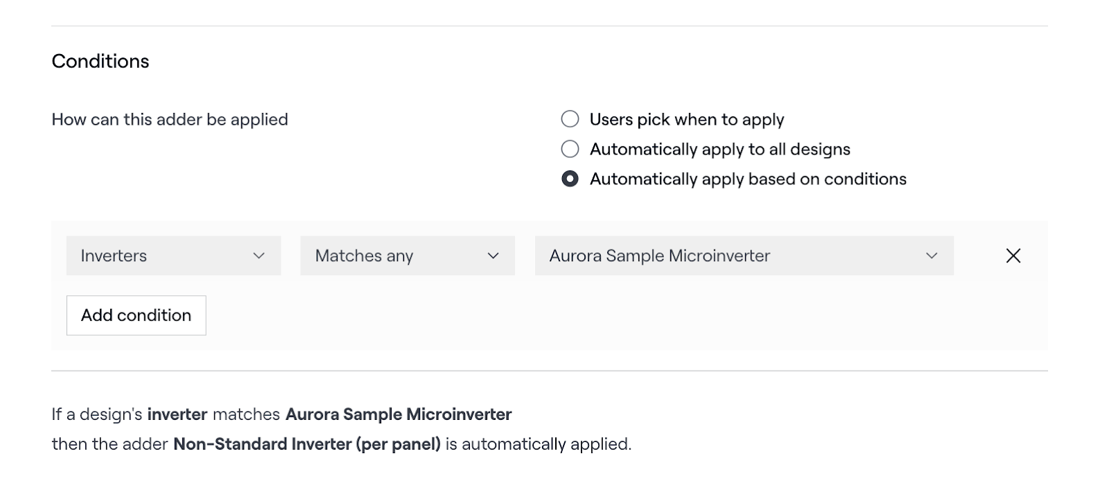Click the chevron arrow in the Inverters dropdown
Viewport: 1109px width, 494px height.
click(x=259, y=256)
